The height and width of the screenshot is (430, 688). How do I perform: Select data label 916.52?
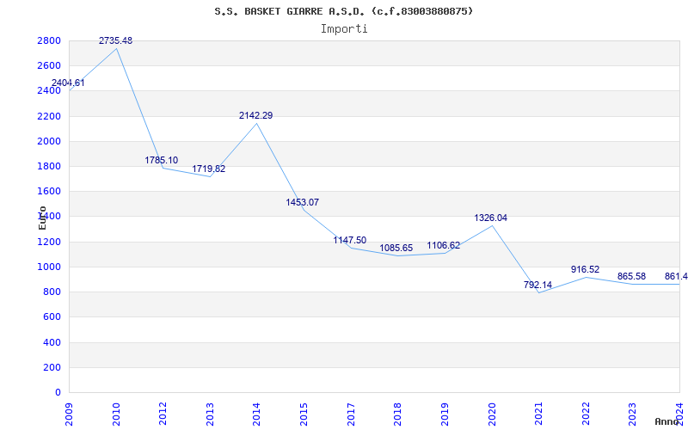click(585, 269)
